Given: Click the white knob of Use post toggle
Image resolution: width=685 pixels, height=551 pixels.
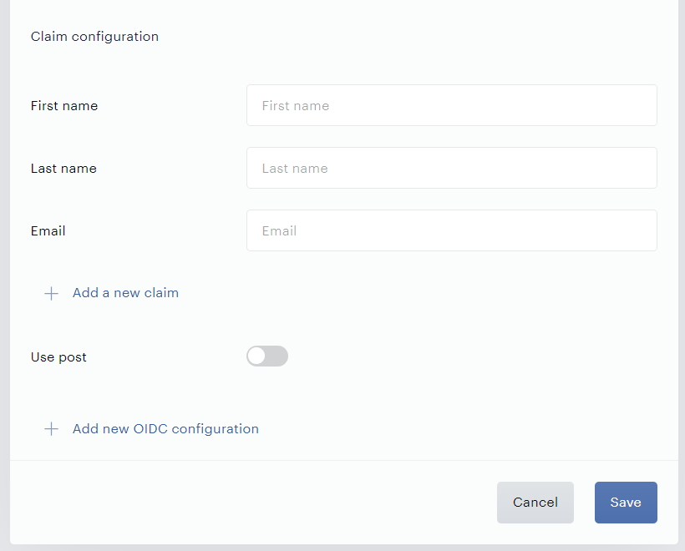Looking at the screenshot, I should coord(257,356).
